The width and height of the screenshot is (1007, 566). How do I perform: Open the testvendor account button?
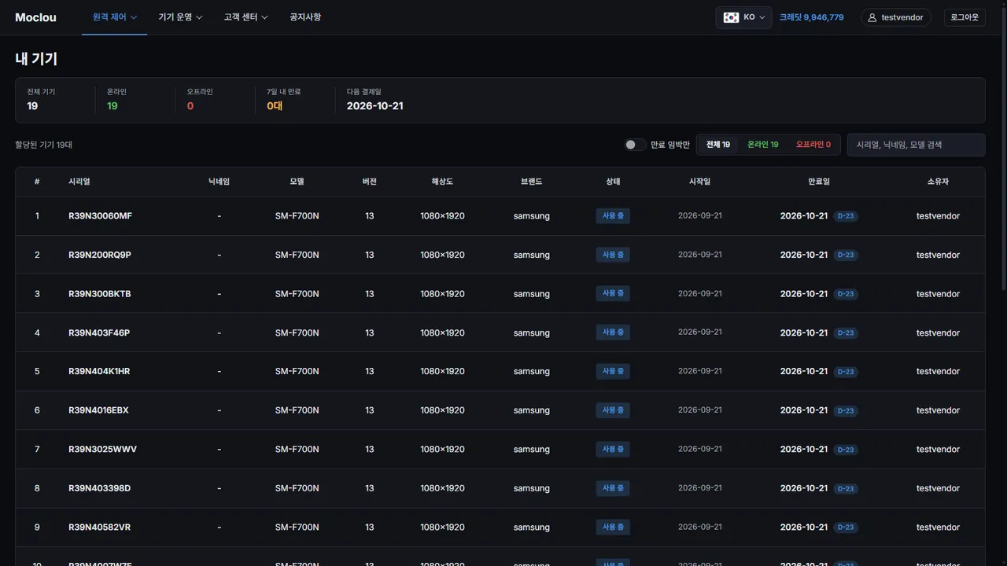tap(896, 17)
